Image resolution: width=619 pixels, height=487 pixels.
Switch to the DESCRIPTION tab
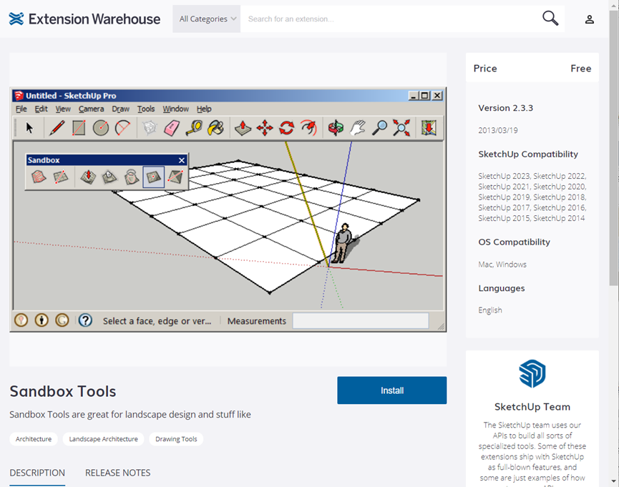37,473
